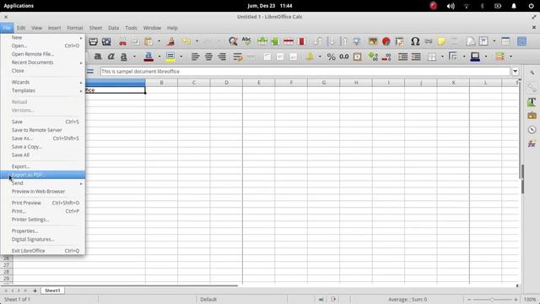Click the Print icon in the toolbar
Viewport: 540px width, 304px height.
click(x=93, y=41)
